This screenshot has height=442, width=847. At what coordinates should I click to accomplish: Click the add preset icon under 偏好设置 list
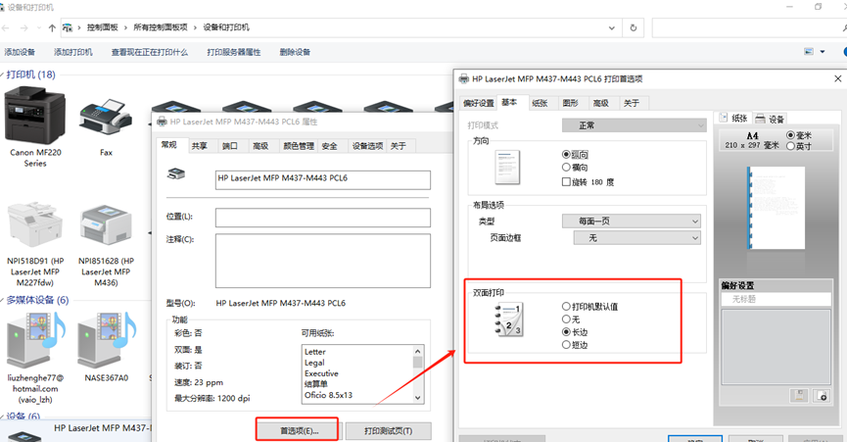822,395
